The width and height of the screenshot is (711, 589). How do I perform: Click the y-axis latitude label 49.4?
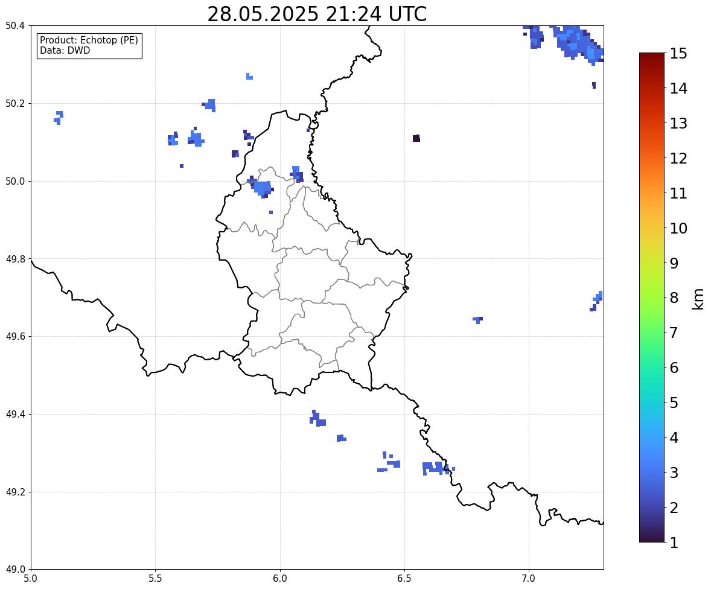(x=14, y=415)
